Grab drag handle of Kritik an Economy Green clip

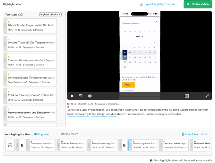[x=5, y=96]
